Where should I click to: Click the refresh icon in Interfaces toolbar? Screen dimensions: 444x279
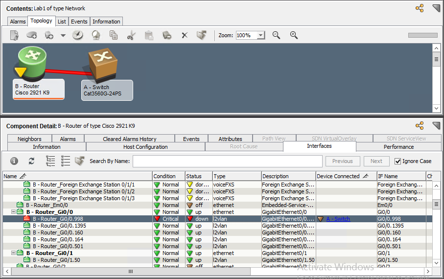tap(32, 161)
